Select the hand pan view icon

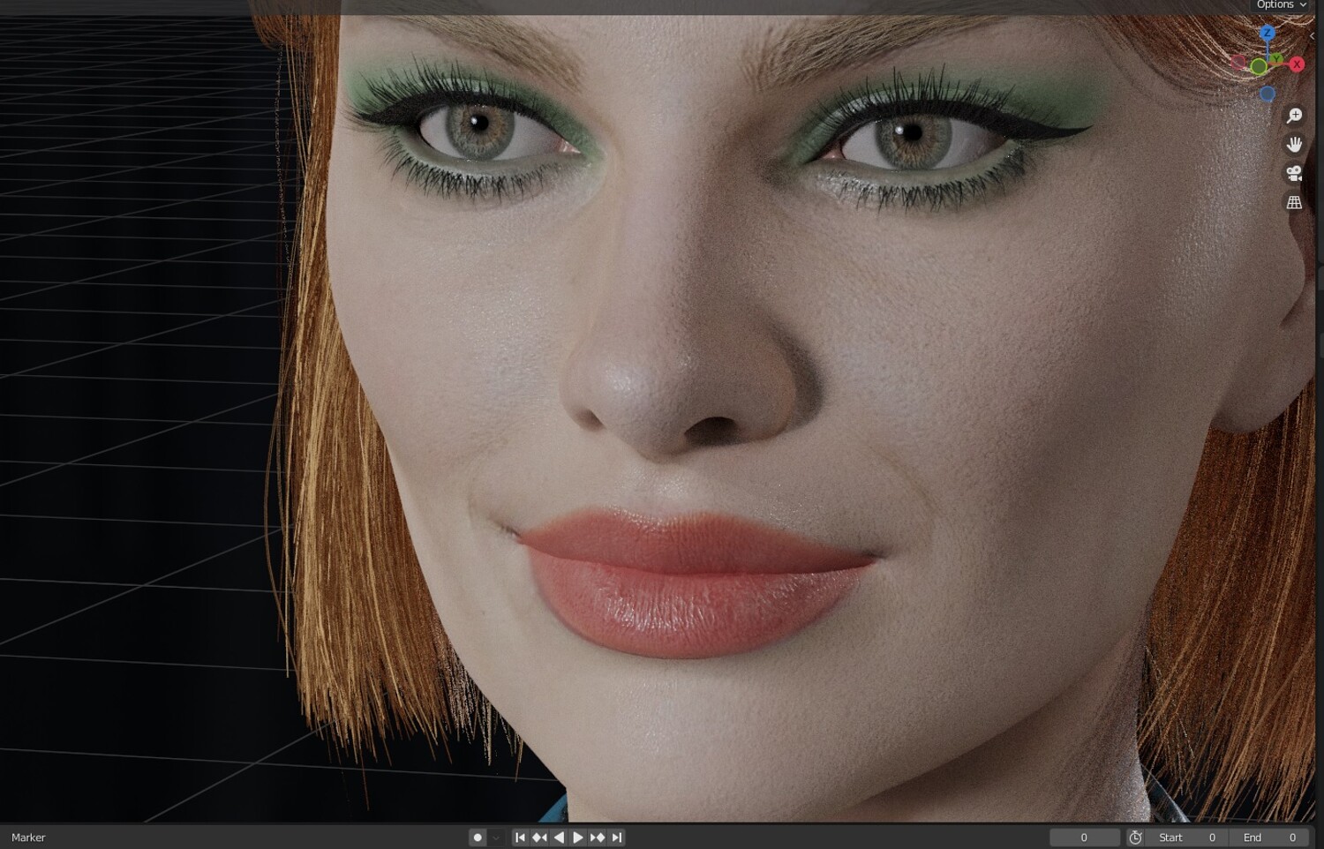pyautogui.click(x=1295, y=145)
